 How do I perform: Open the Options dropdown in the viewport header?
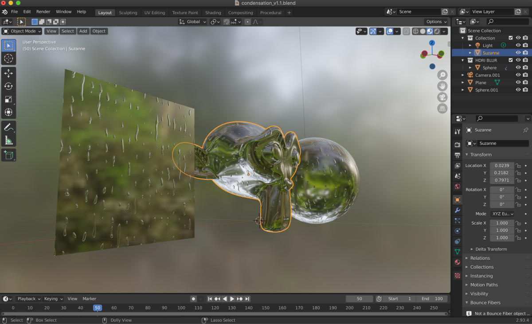point(436,22)
